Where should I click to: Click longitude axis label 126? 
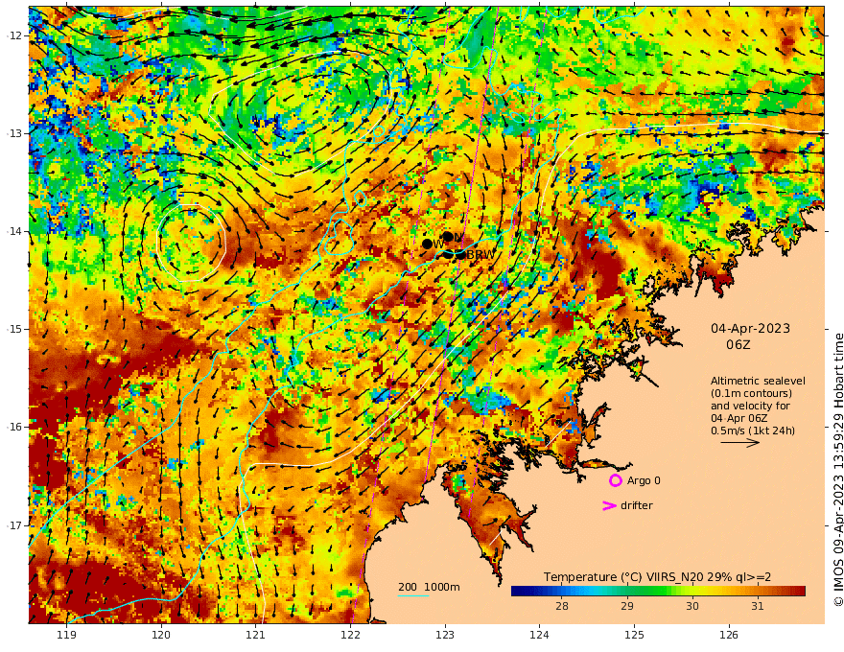[729, 636]
